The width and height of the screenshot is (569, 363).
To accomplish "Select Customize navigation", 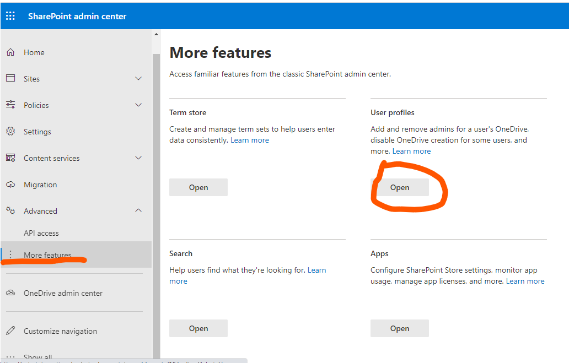I will point(60,332).
